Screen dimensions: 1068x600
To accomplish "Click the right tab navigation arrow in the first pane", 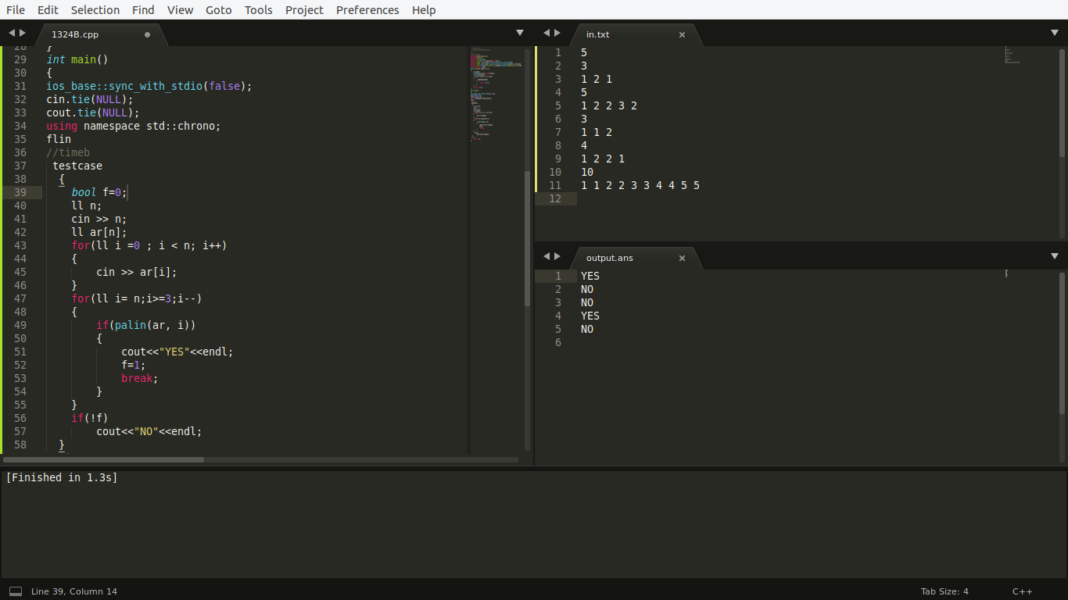I will coord(23,33).
